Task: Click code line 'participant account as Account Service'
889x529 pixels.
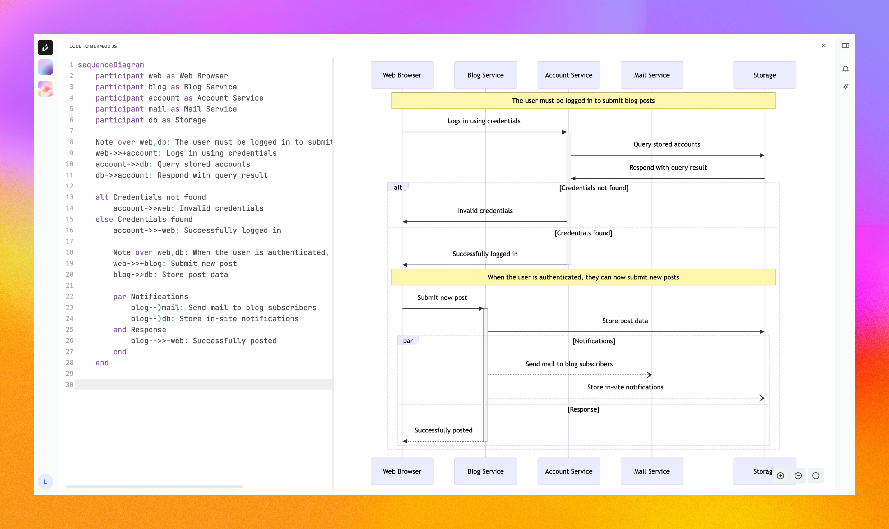Action: click(x=179, y=98)
